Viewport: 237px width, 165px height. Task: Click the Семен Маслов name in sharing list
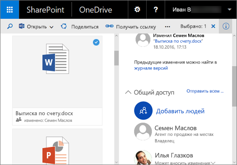tap(175, 128)
